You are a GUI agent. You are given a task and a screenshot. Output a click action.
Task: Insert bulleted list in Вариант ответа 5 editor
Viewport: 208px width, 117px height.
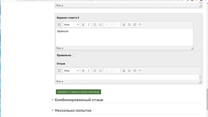(x=95, y=25)
